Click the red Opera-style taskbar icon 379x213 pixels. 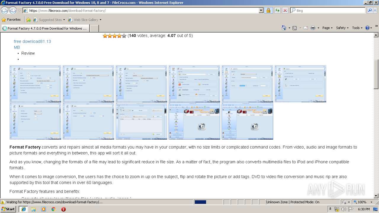click(x=63, y=209)
